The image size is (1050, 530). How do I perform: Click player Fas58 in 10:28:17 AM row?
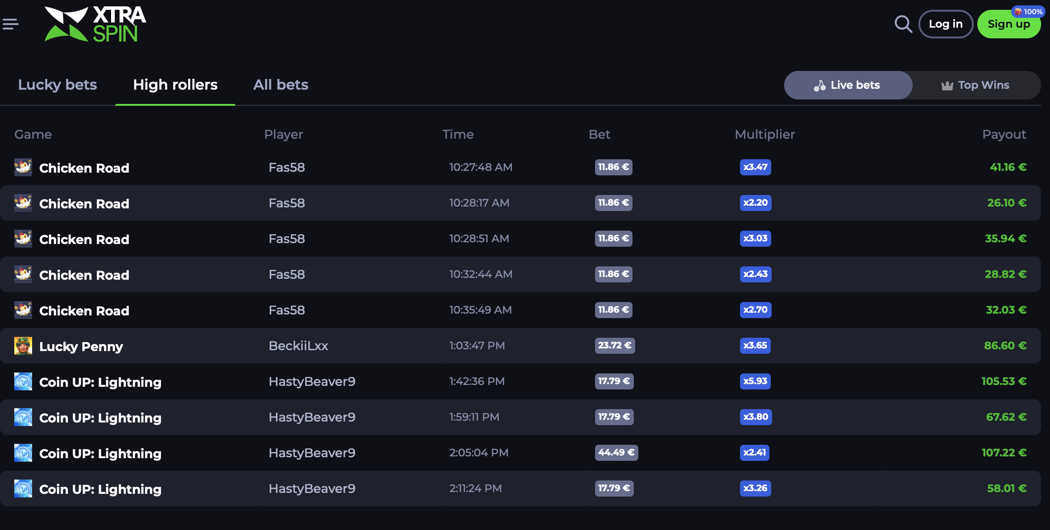pyautogui.click(x=287, y=203)
